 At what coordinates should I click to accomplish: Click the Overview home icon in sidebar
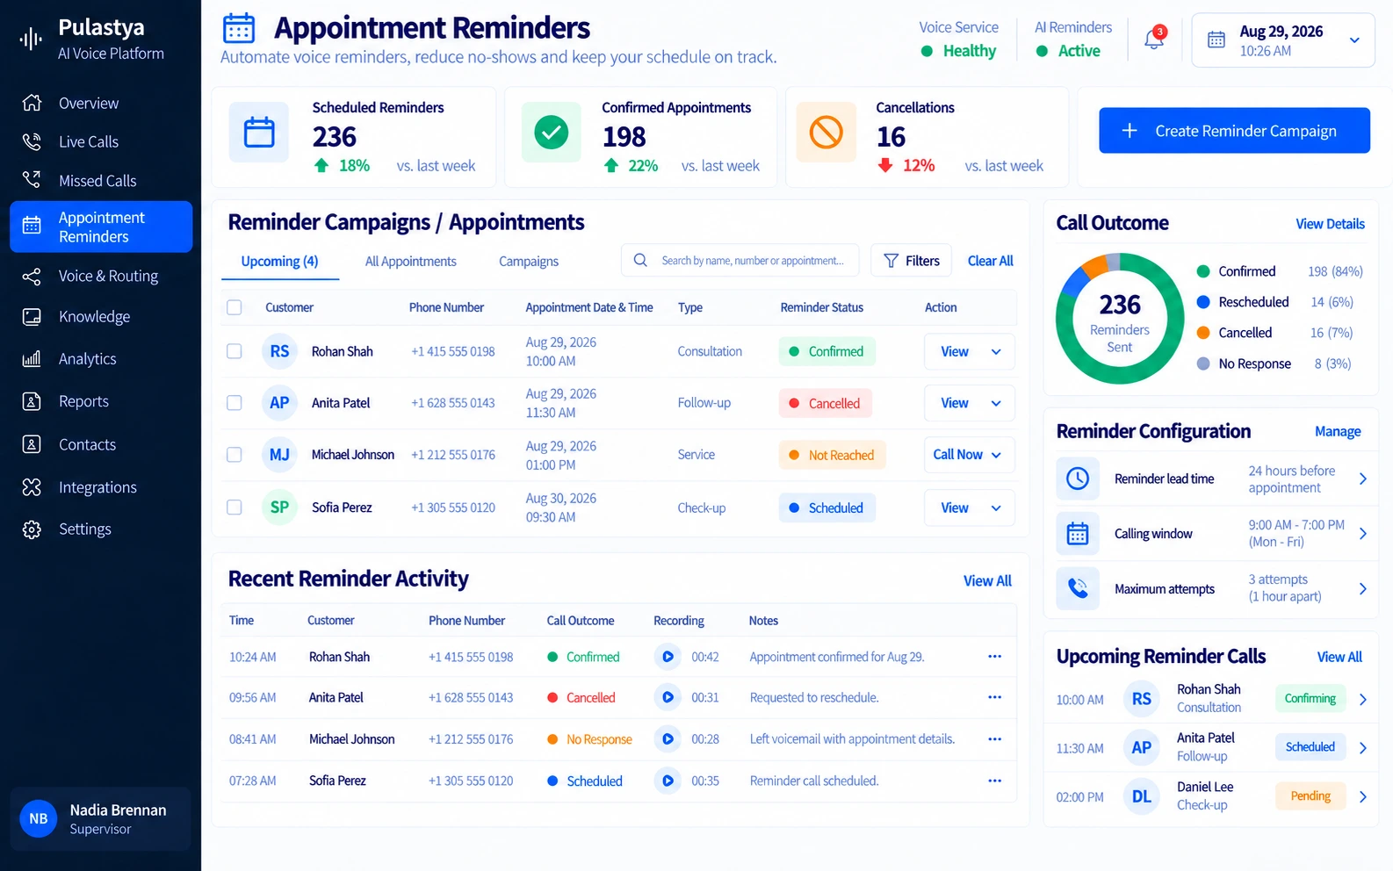coord(32,103)
